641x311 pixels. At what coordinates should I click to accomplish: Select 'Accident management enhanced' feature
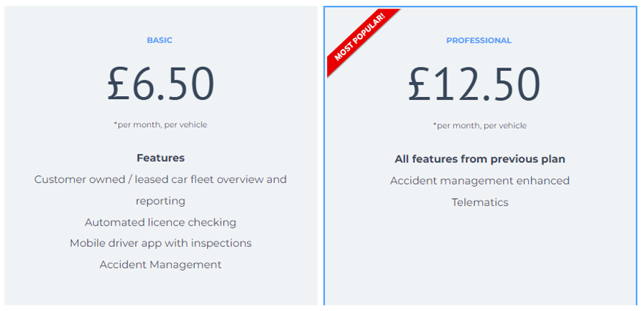[480, 180]
